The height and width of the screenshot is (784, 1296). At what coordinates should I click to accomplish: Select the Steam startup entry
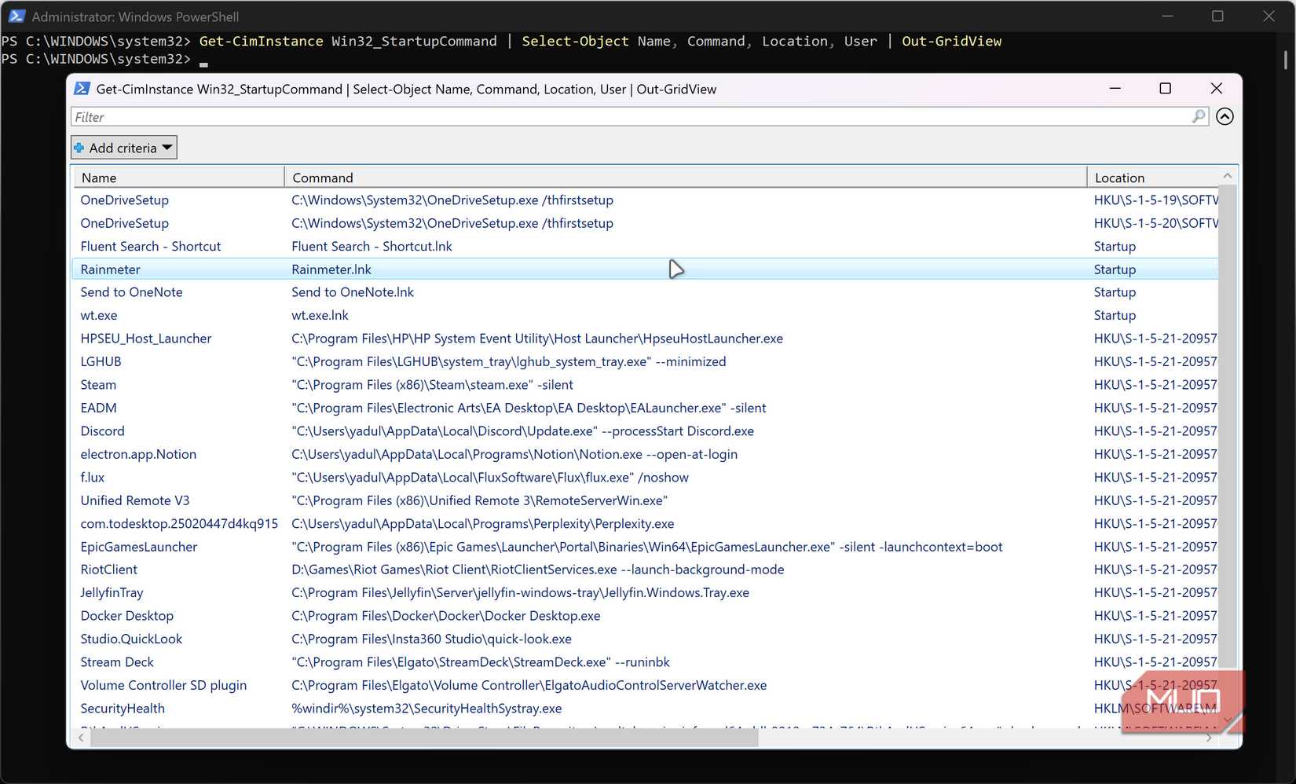click(x=98, y=384)
